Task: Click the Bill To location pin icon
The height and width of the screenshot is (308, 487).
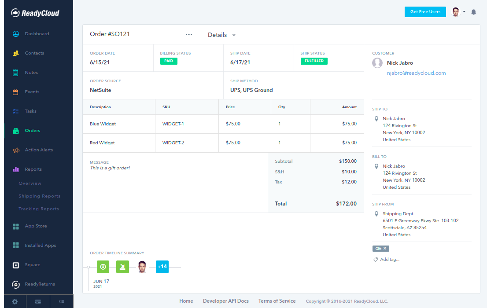Action: [x=376, y=166]
